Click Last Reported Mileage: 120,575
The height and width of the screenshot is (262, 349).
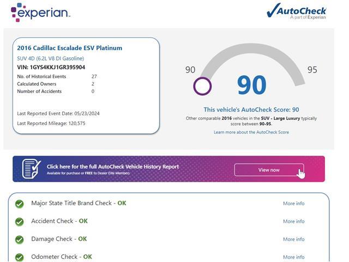[51, 123]
